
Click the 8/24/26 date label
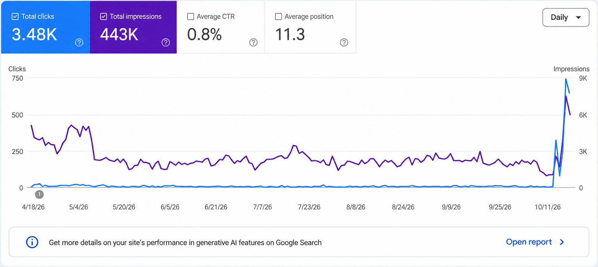pyautogui.click(x=403, y=207)
